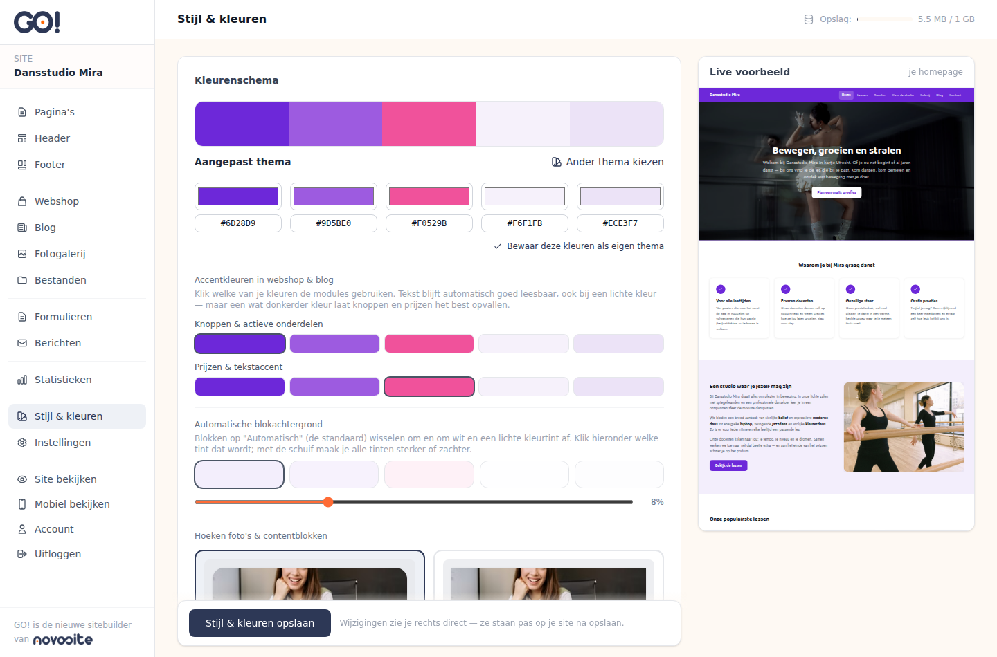Open the Webshop section

pos(77,201)
